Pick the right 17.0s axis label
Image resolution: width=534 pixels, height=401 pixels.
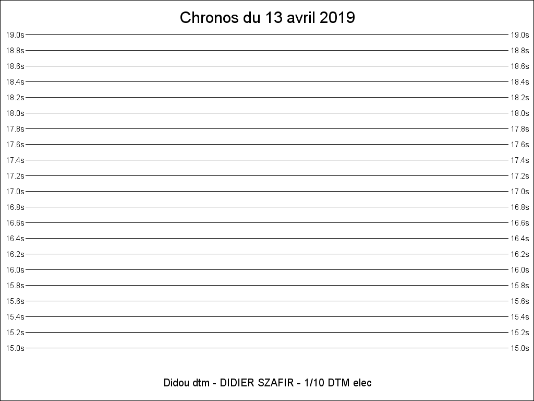520,192
